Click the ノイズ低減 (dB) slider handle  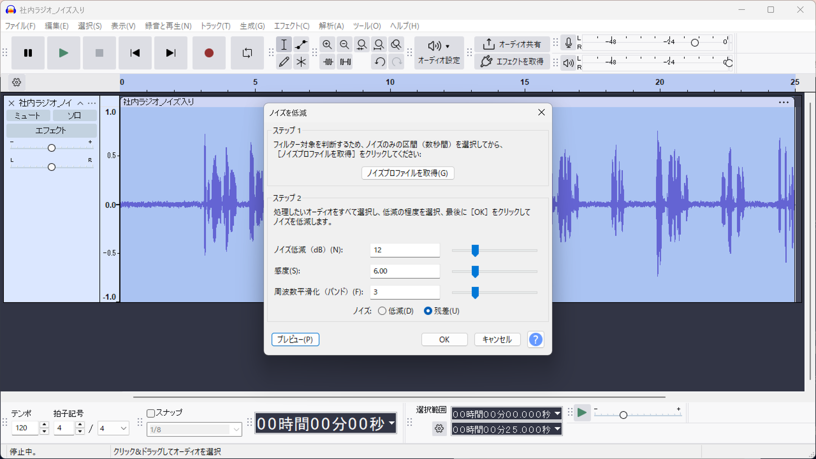(x=475, y=251)
